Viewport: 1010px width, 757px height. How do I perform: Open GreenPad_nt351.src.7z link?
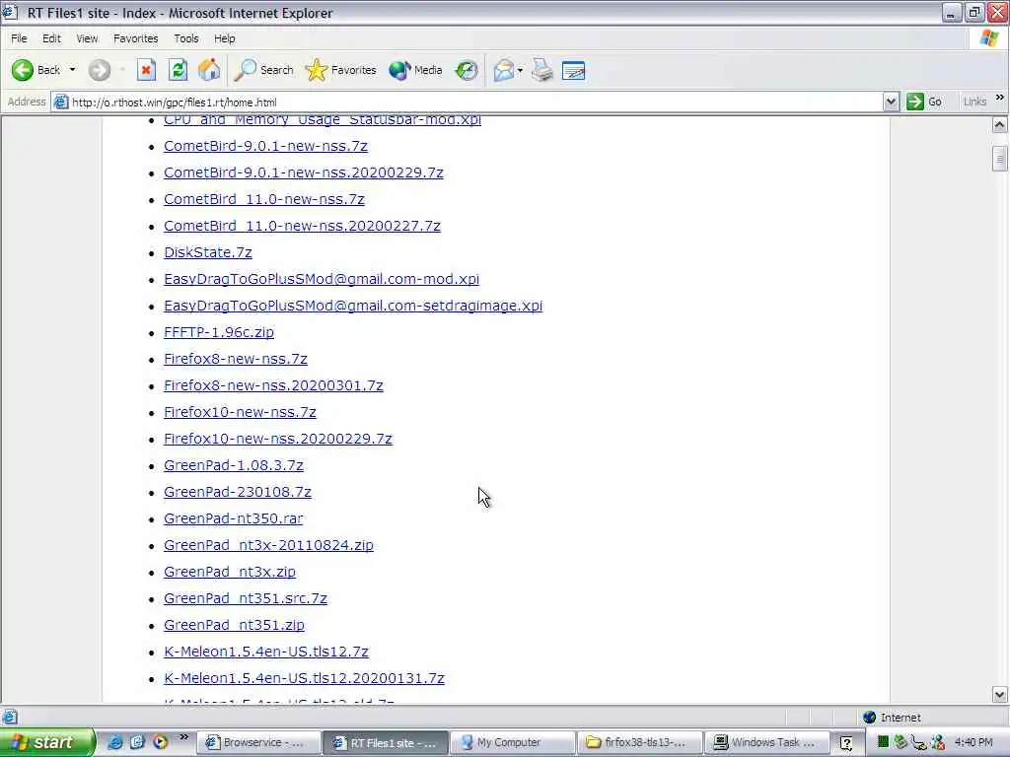coord(246,598)
